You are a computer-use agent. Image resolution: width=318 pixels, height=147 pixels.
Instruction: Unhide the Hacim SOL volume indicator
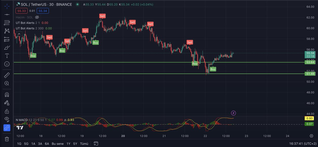click(37, 17)
